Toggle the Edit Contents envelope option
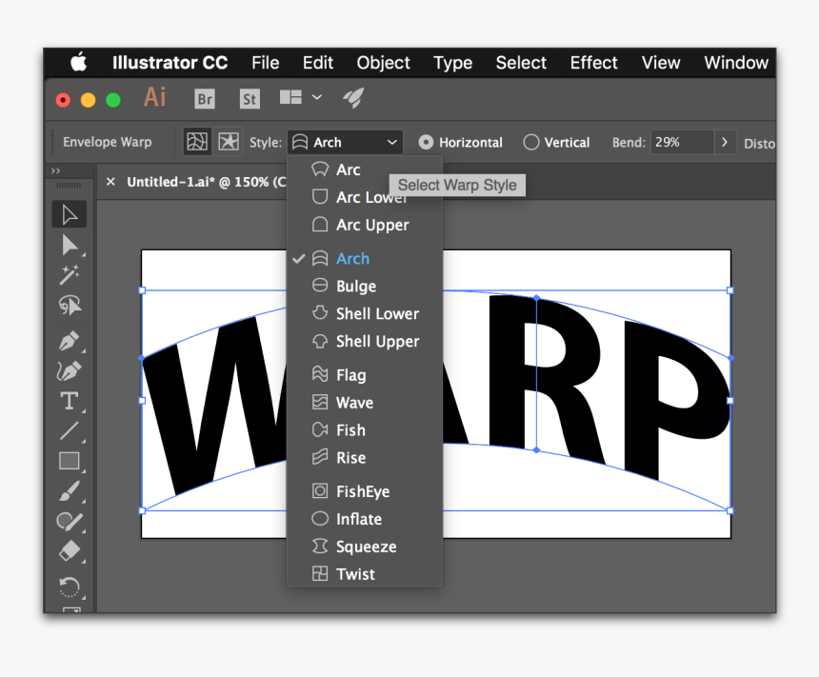819x677 pixels. 229,141
